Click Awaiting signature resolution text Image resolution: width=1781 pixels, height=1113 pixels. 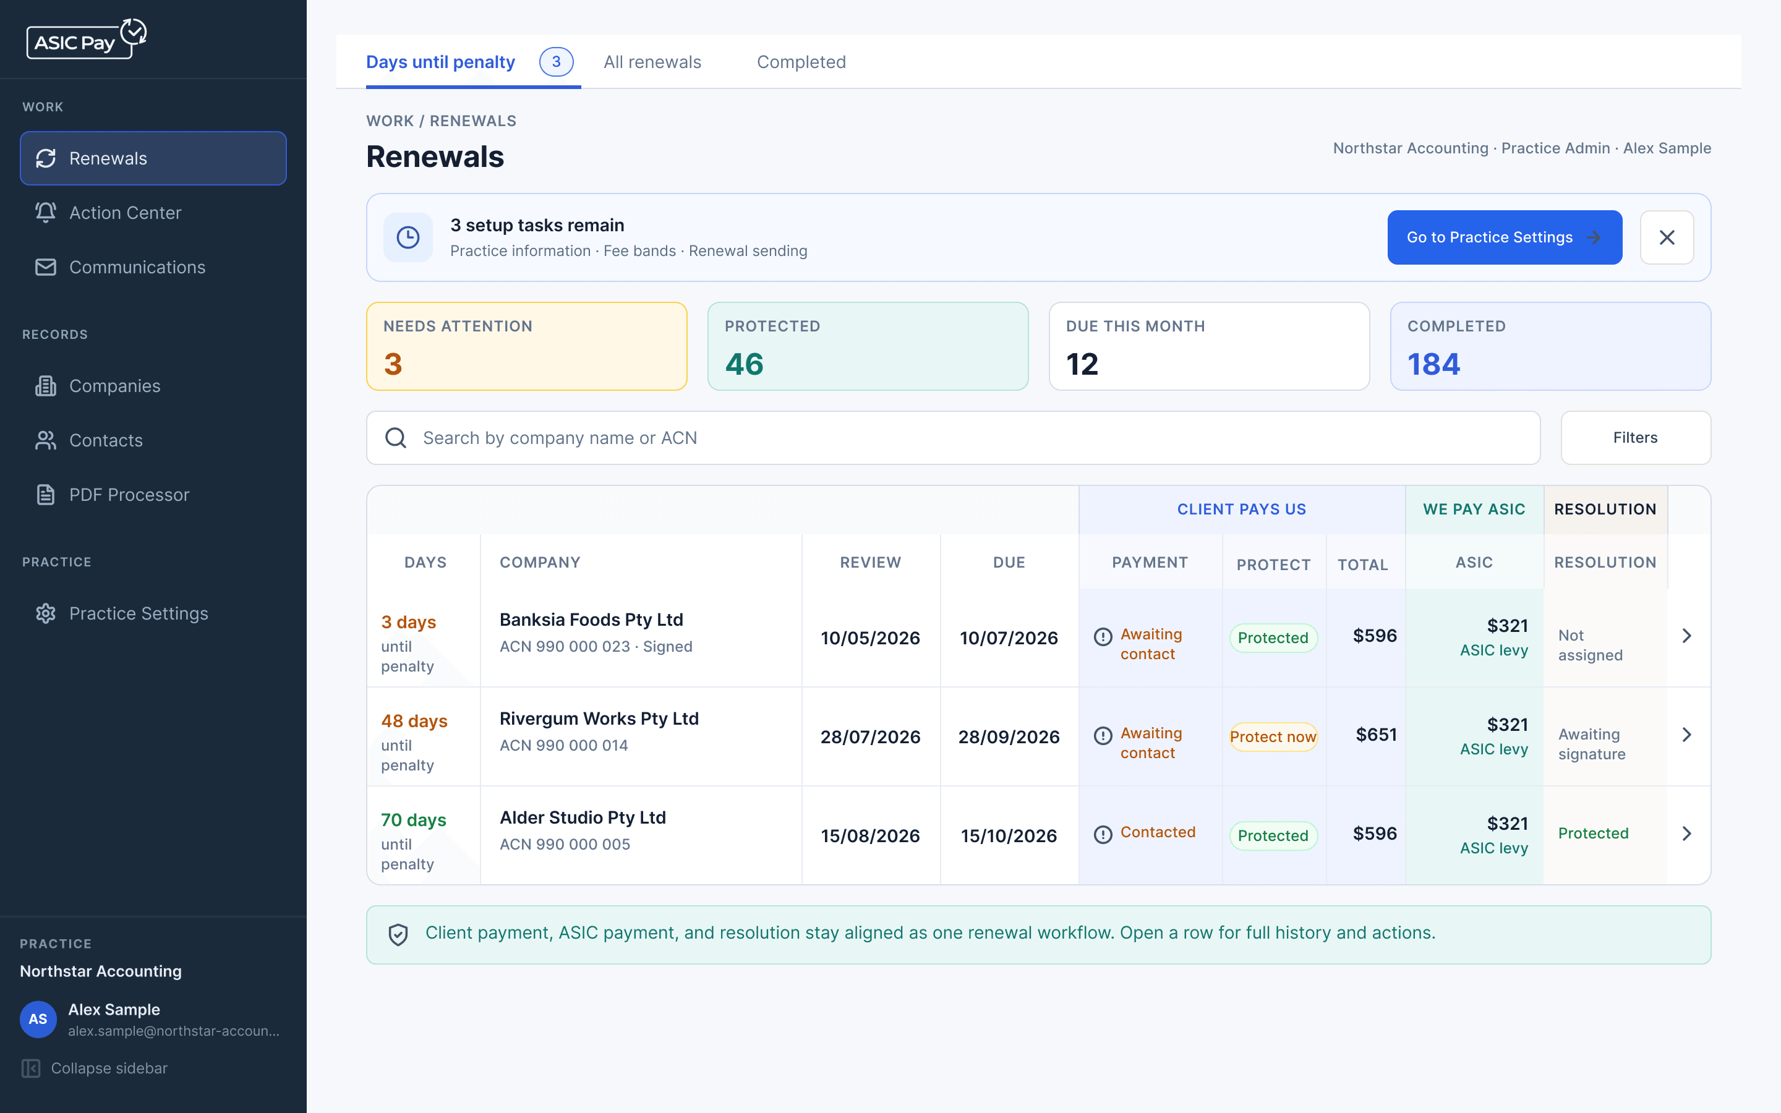tap(1592, 744)
